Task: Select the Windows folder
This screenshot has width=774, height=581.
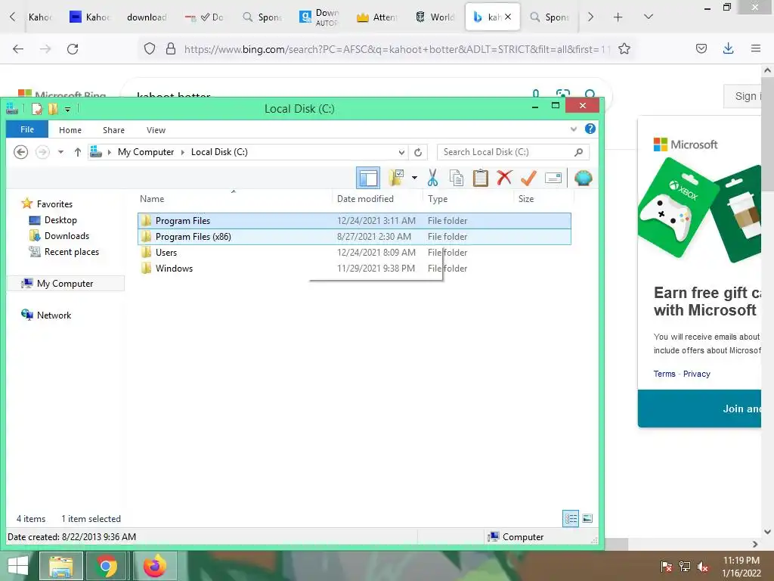Action: [354, 269]
